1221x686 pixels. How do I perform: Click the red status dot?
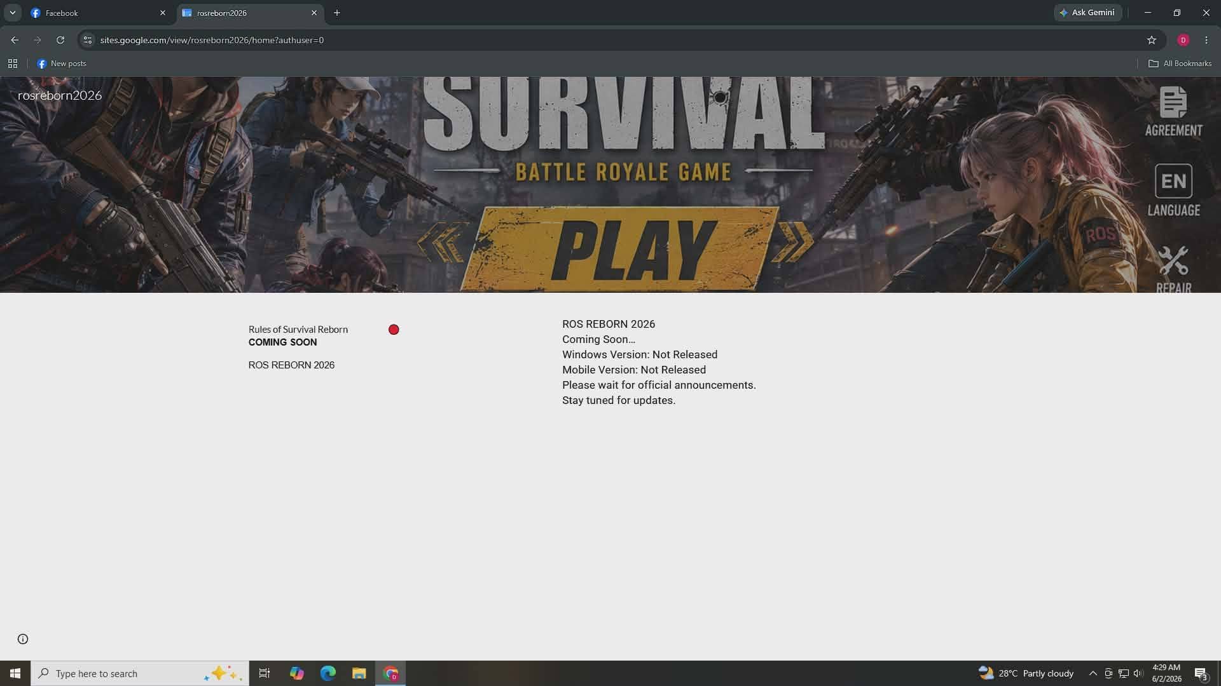click(394, 330)
